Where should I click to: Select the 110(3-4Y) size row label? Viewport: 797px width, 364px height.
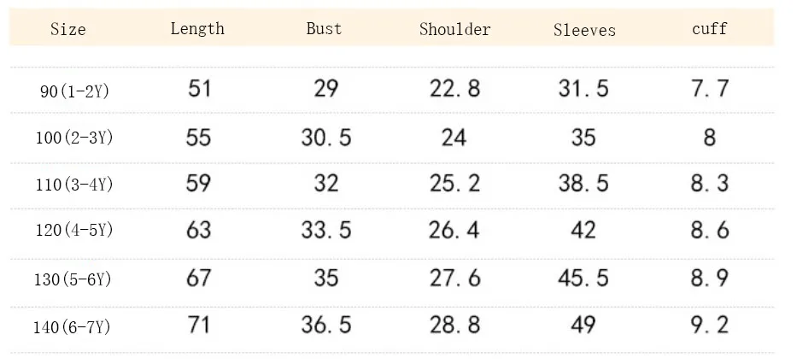coord(74,184)
